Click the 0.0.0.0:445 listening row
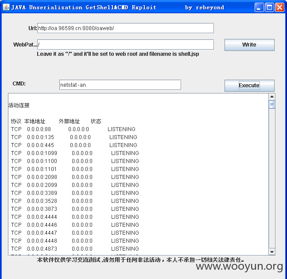 pos(74,145)
